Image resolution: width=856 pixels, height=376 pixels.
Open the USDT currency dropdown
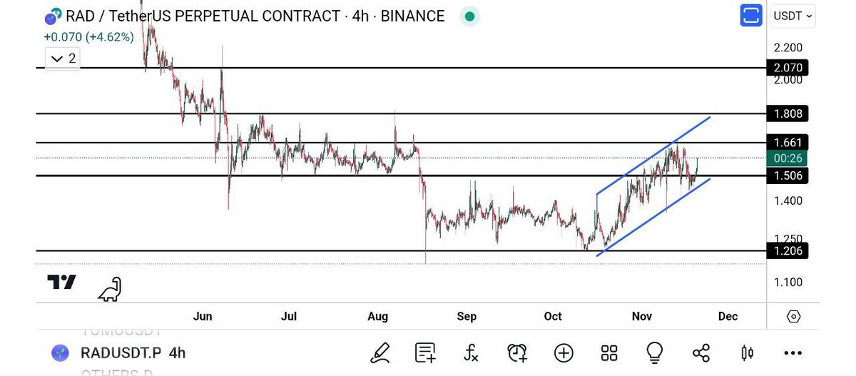793,16
